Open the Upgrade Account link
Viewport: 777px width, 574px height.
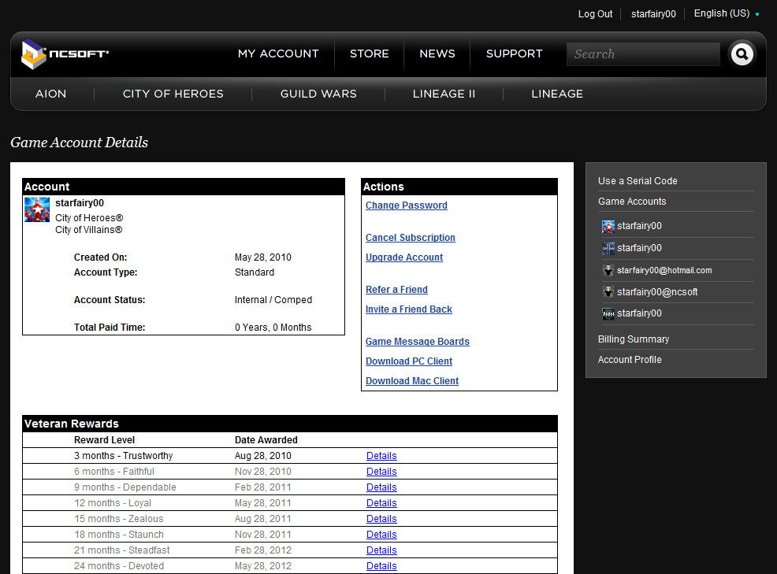[404, 257]
